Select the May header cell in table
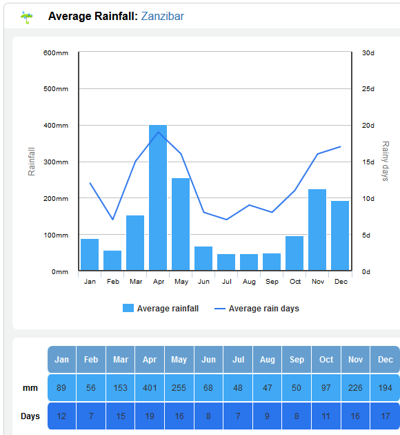Image resolution: width=400 pixels, height=435 pixels. 179,359
